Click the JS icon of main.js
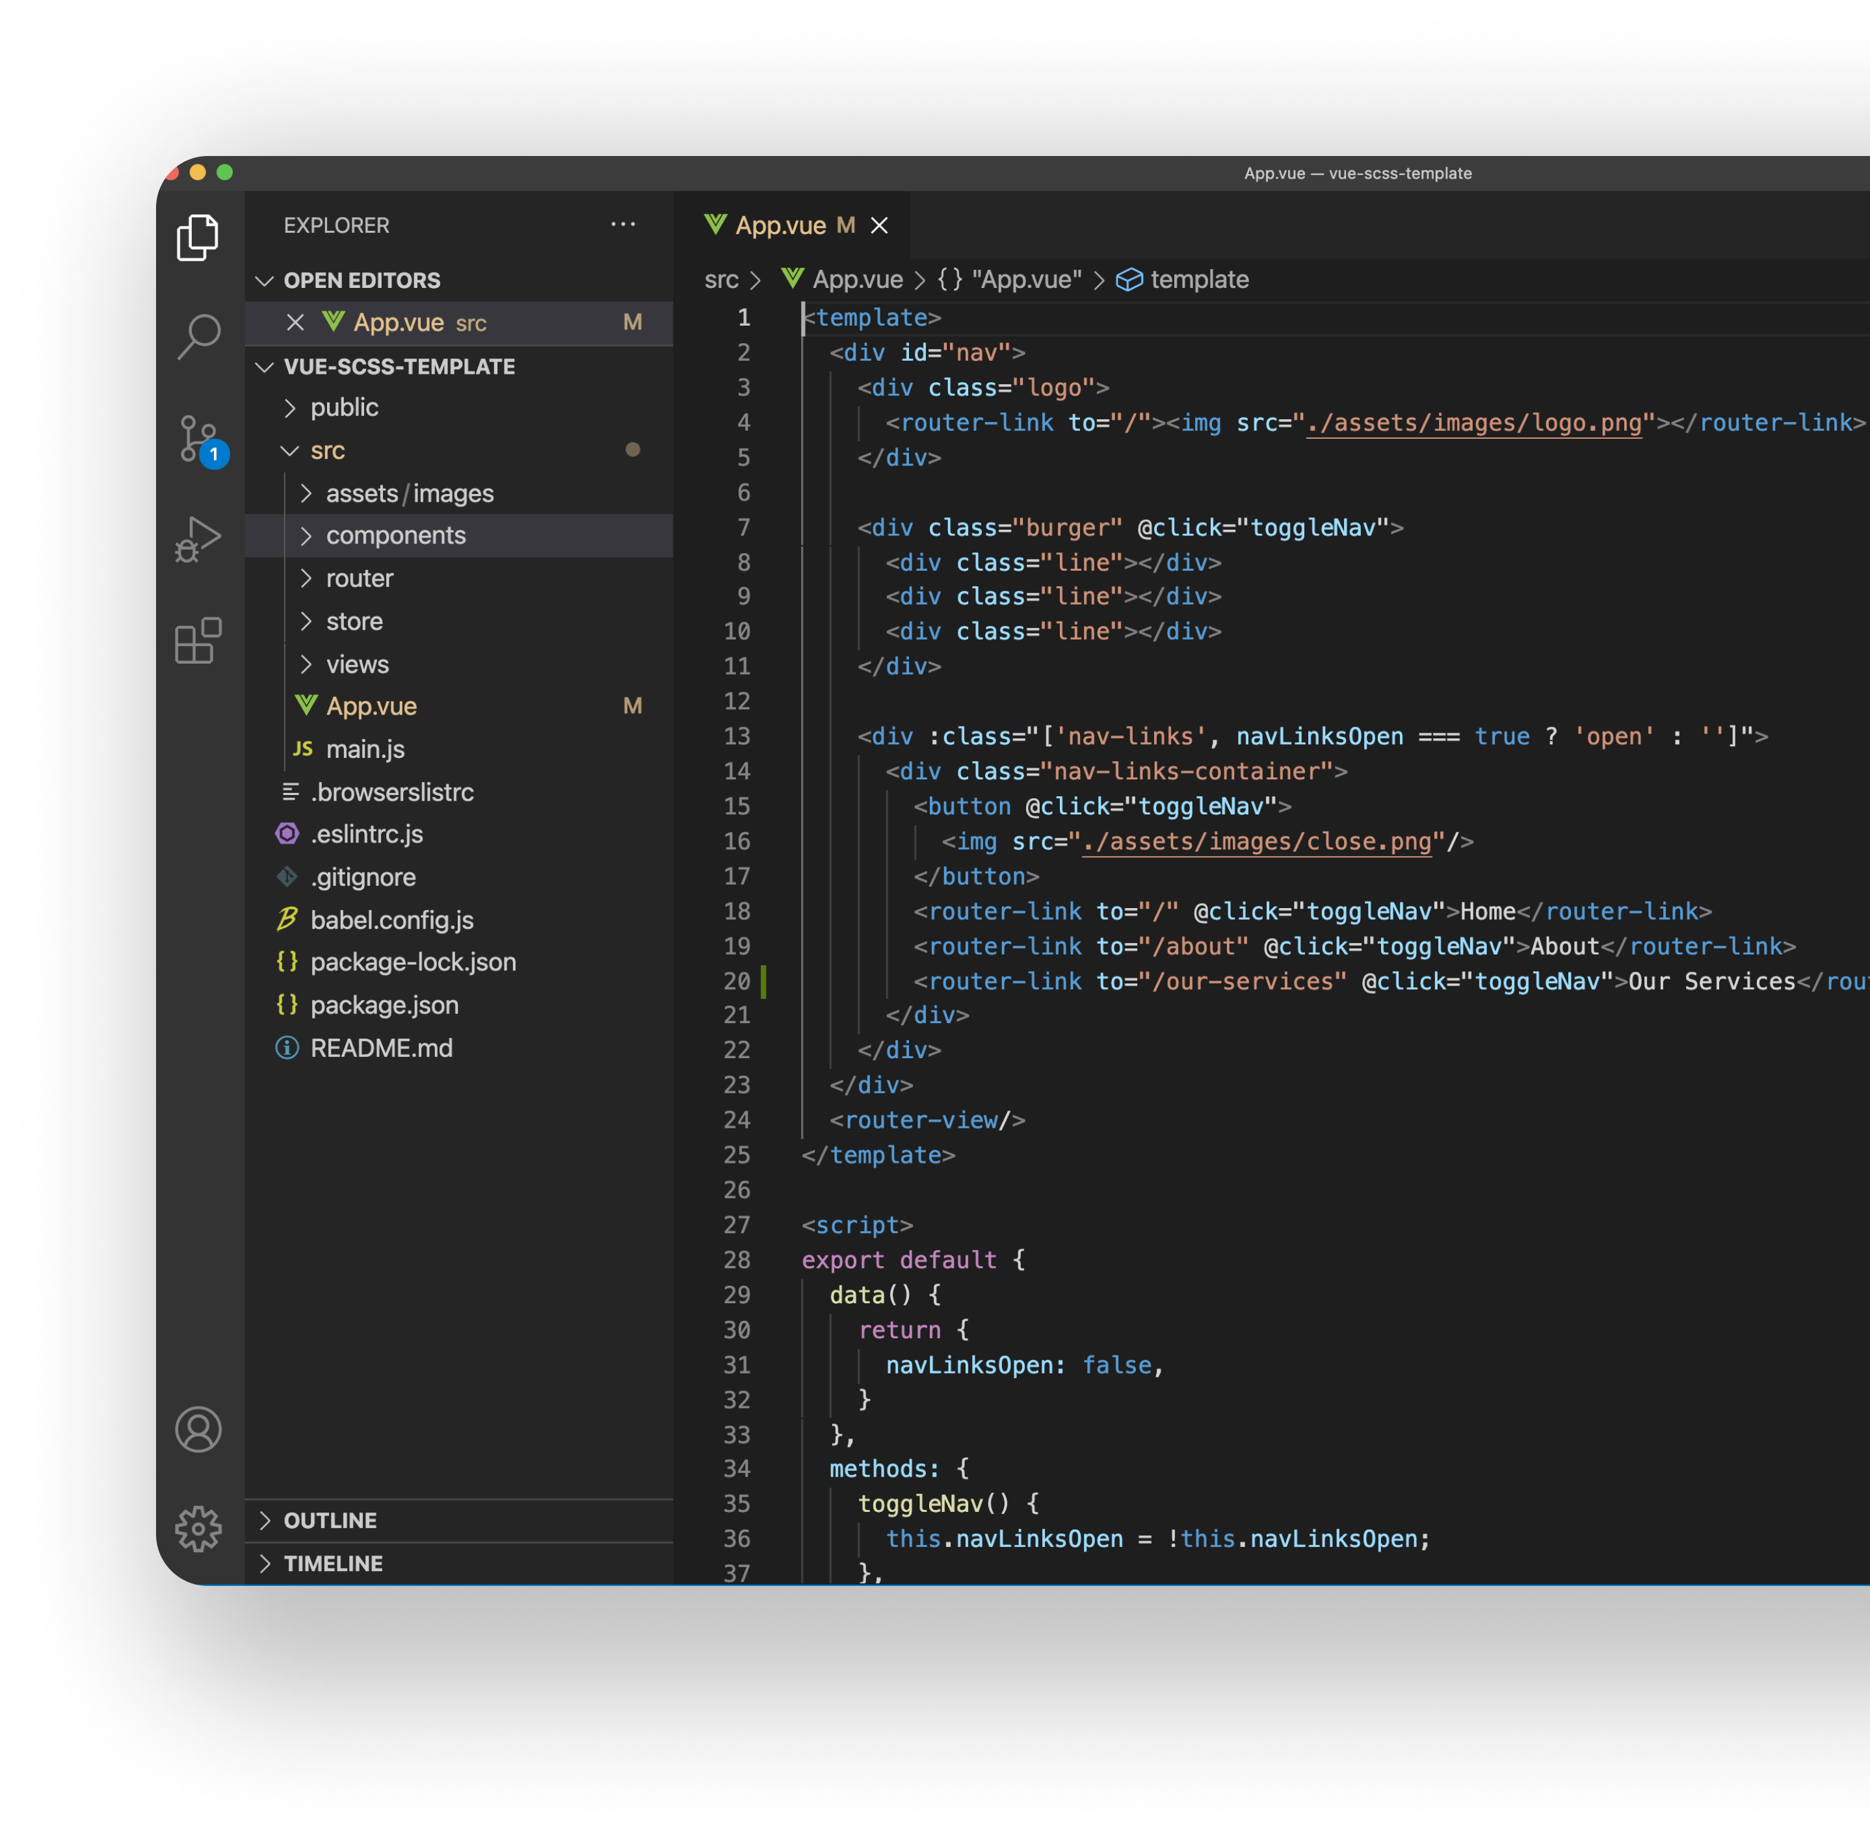The image size is (1870, 1846). 303,749
